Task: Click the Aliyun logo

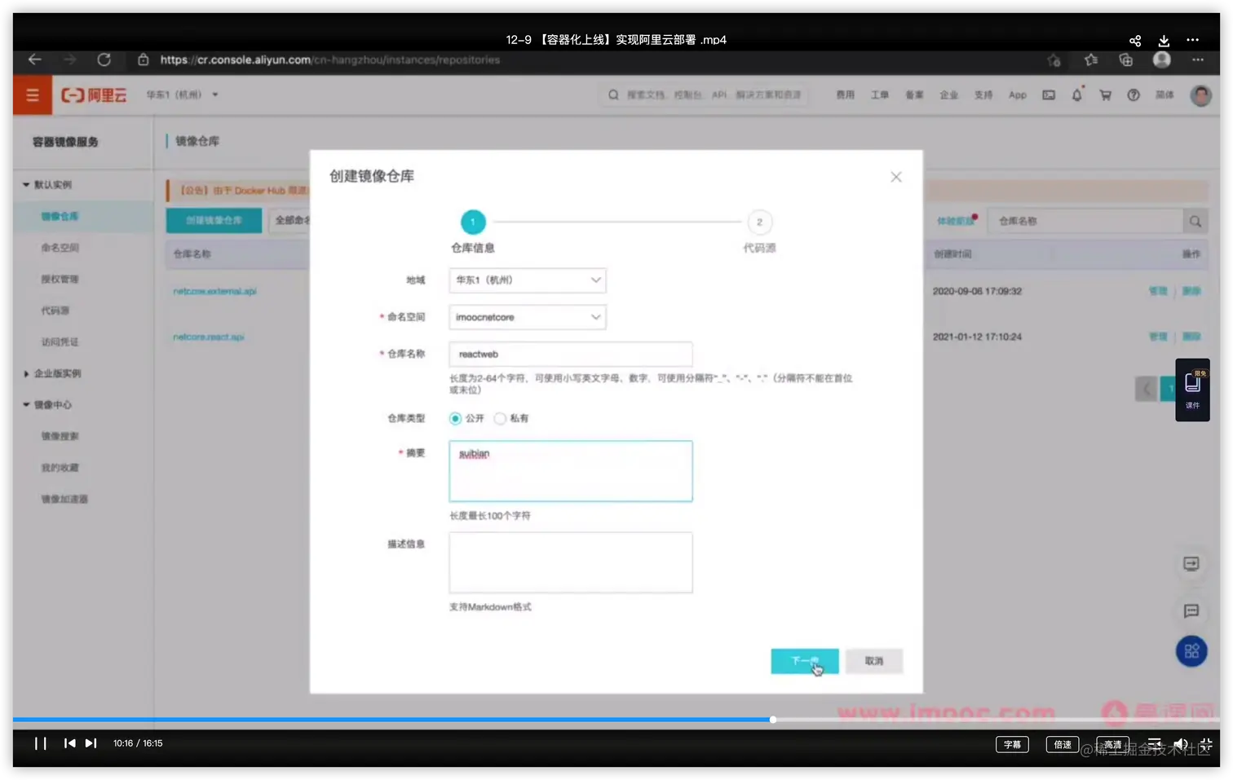Action: [95, 95]
